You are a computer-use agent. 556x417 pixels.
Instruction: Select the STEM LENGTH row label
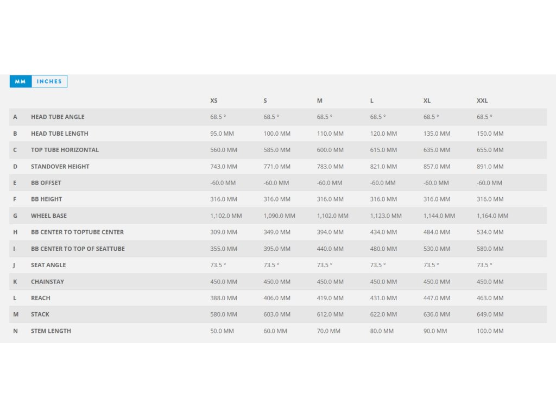(x=51, y=331)
